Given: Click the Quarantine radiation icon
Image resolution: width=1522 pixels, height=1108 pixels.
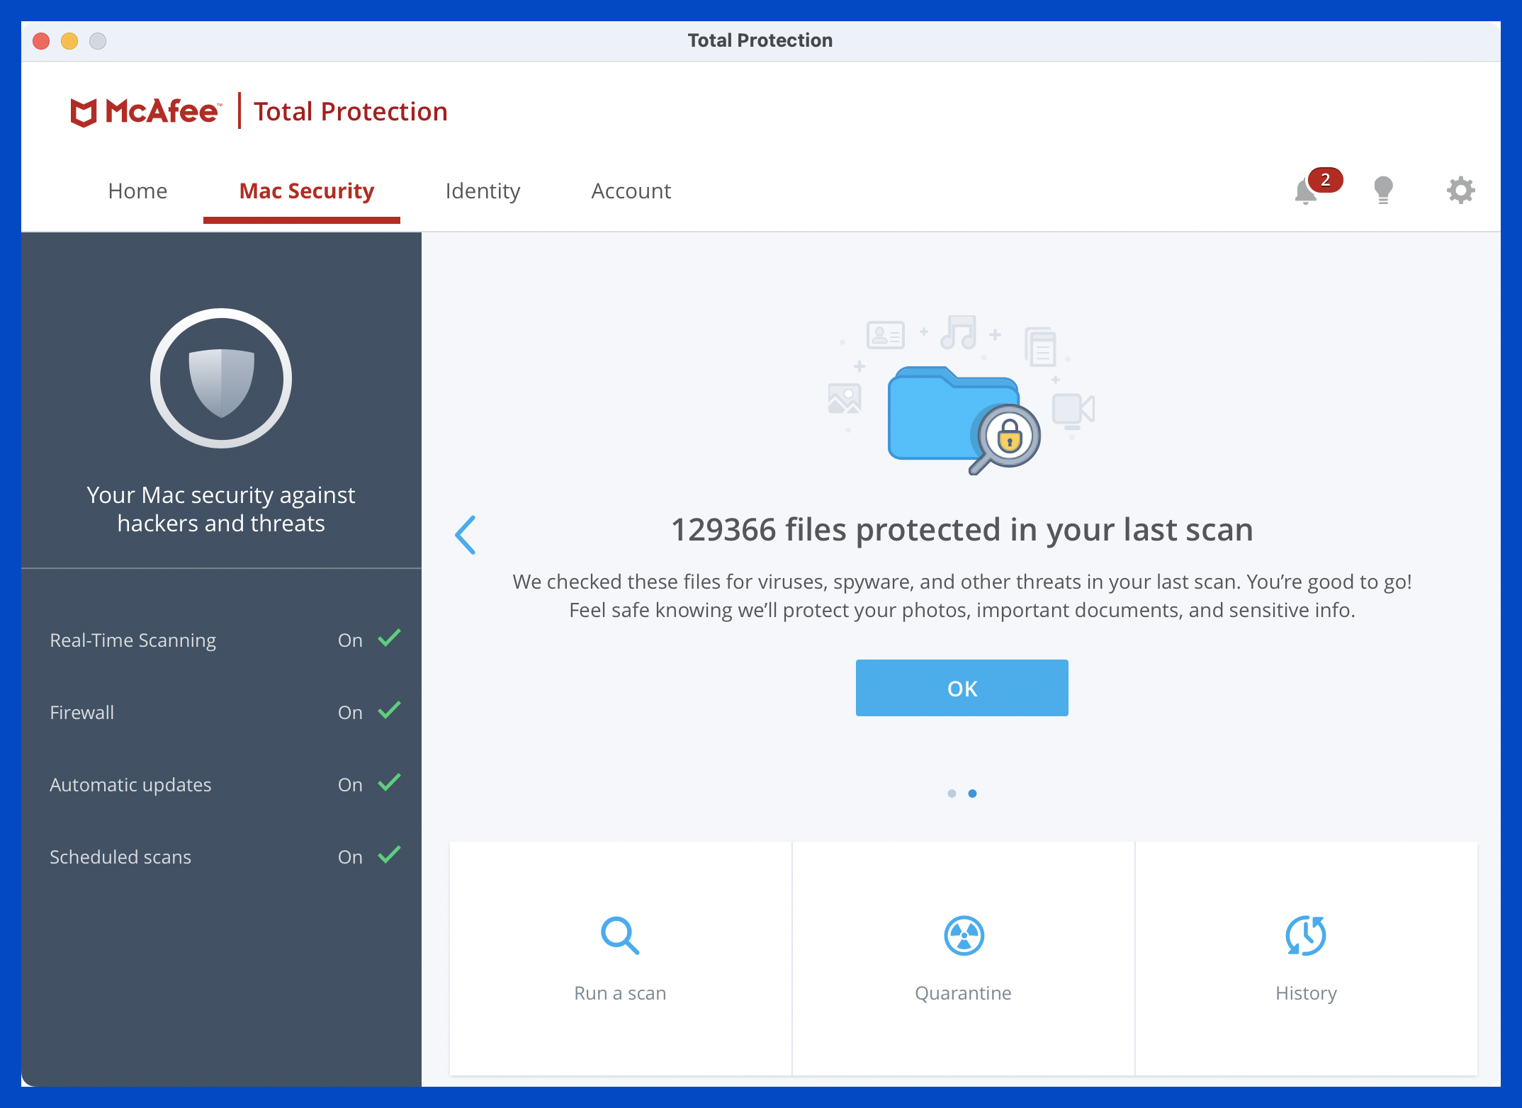Looking at the screenshot, I should (964, 936).
